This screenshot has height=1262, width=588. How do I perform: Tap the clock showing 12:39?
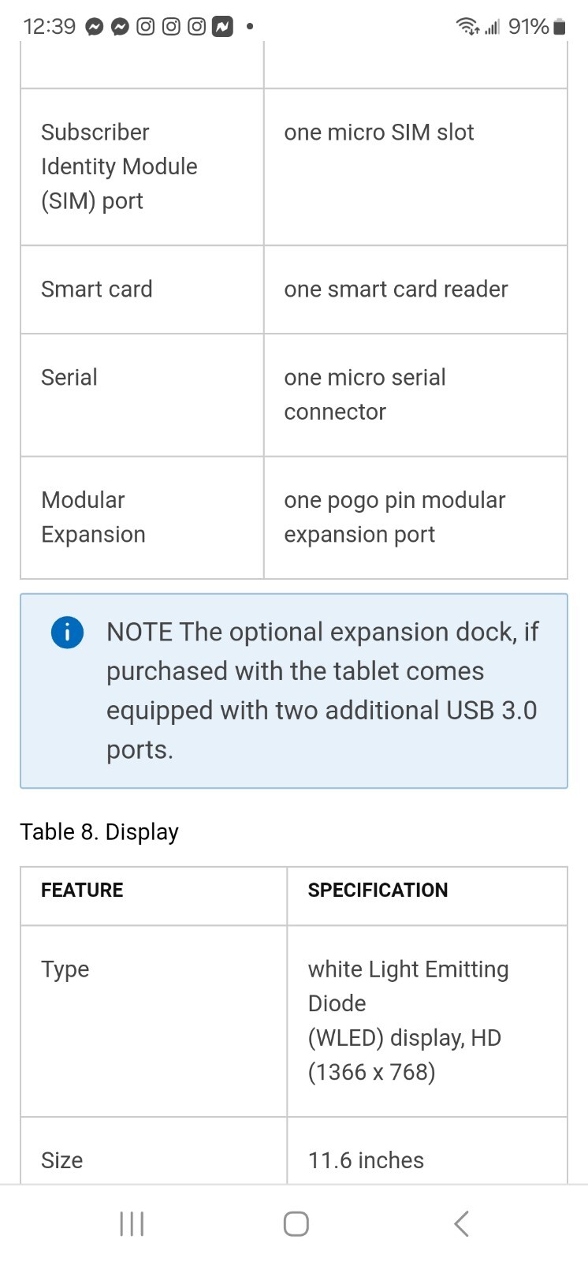[49, 27]
